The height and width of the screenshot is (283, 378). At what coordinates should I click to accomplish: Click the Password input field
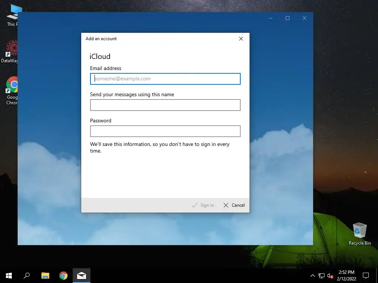pos(165,131)
